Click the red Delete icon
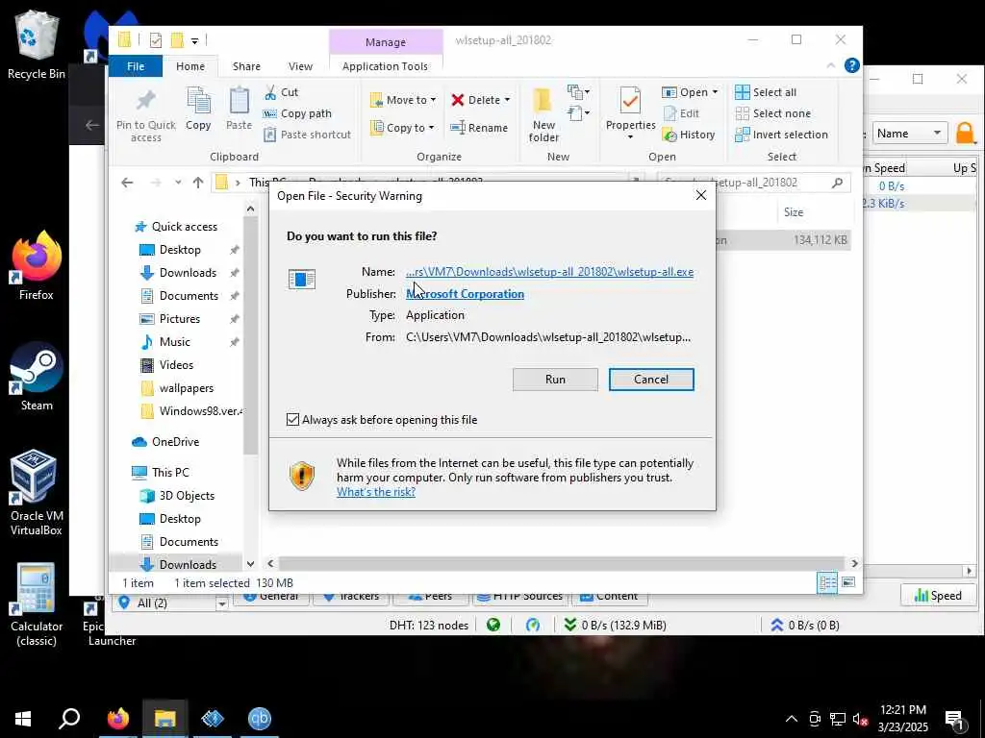This screenshot has height=738, width=985. point(458,100)
